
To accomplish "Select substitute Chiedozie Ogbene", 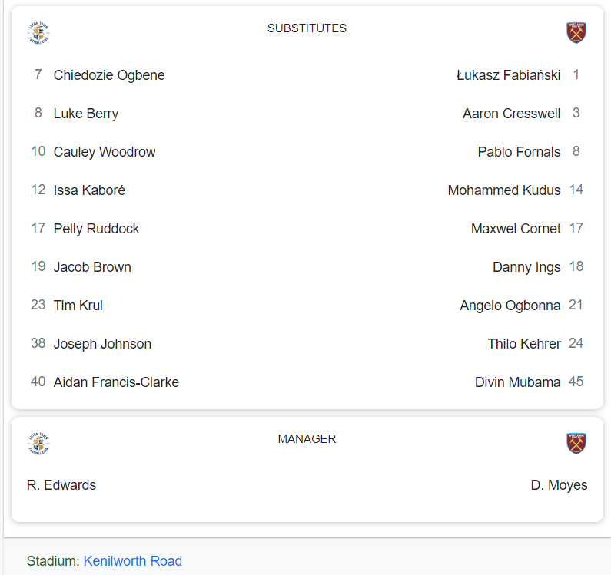I will pyautogui.click(x=109, y=75).
